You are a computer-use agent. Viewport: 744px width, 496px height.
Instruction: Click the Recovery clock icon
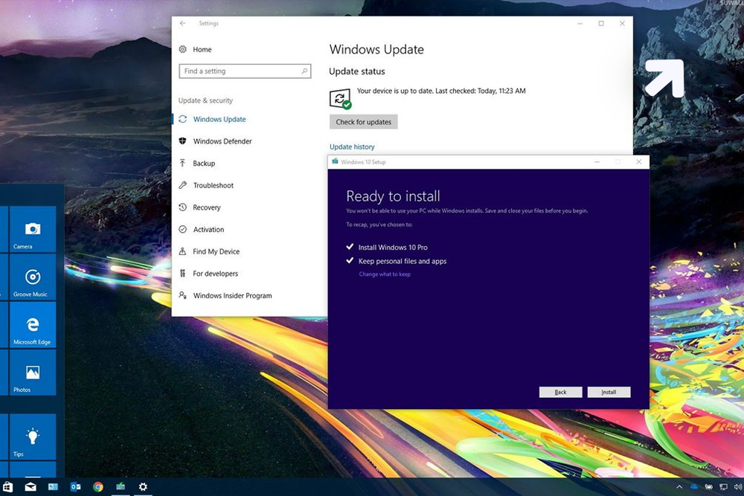click(x=183, y=207)
